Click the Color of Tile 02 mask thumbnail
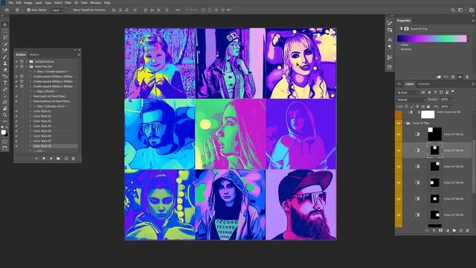Screen dimensions: 476x268 (434, 150)
